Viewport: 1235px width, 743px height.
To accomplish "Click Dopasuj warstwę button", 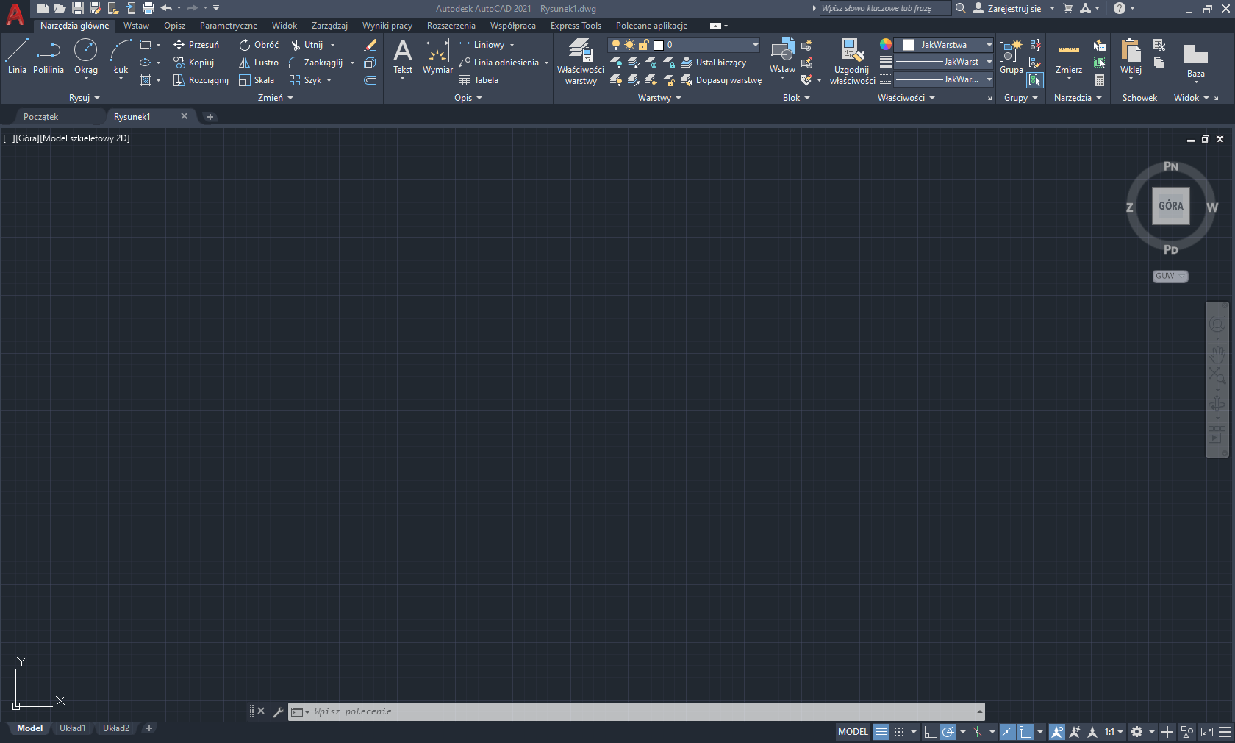I will click(x=721, y=80).
